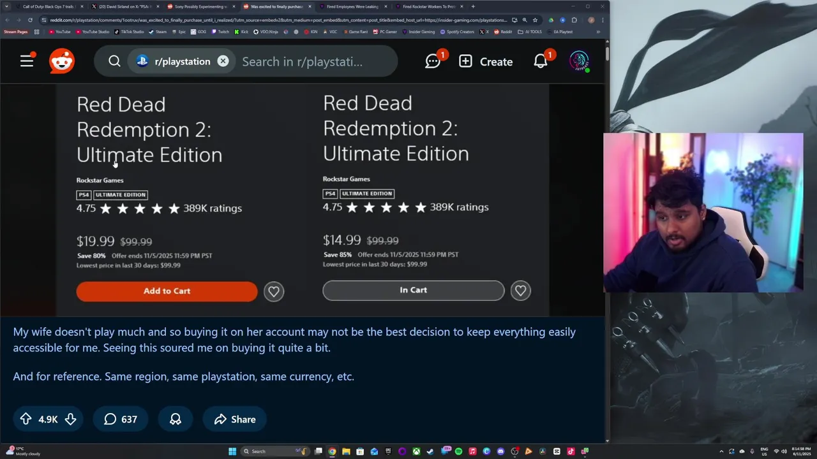This screenshot has width=817, height=459.
Task: Open AI TOOLS bookmark folder
Action: (528, 32)
